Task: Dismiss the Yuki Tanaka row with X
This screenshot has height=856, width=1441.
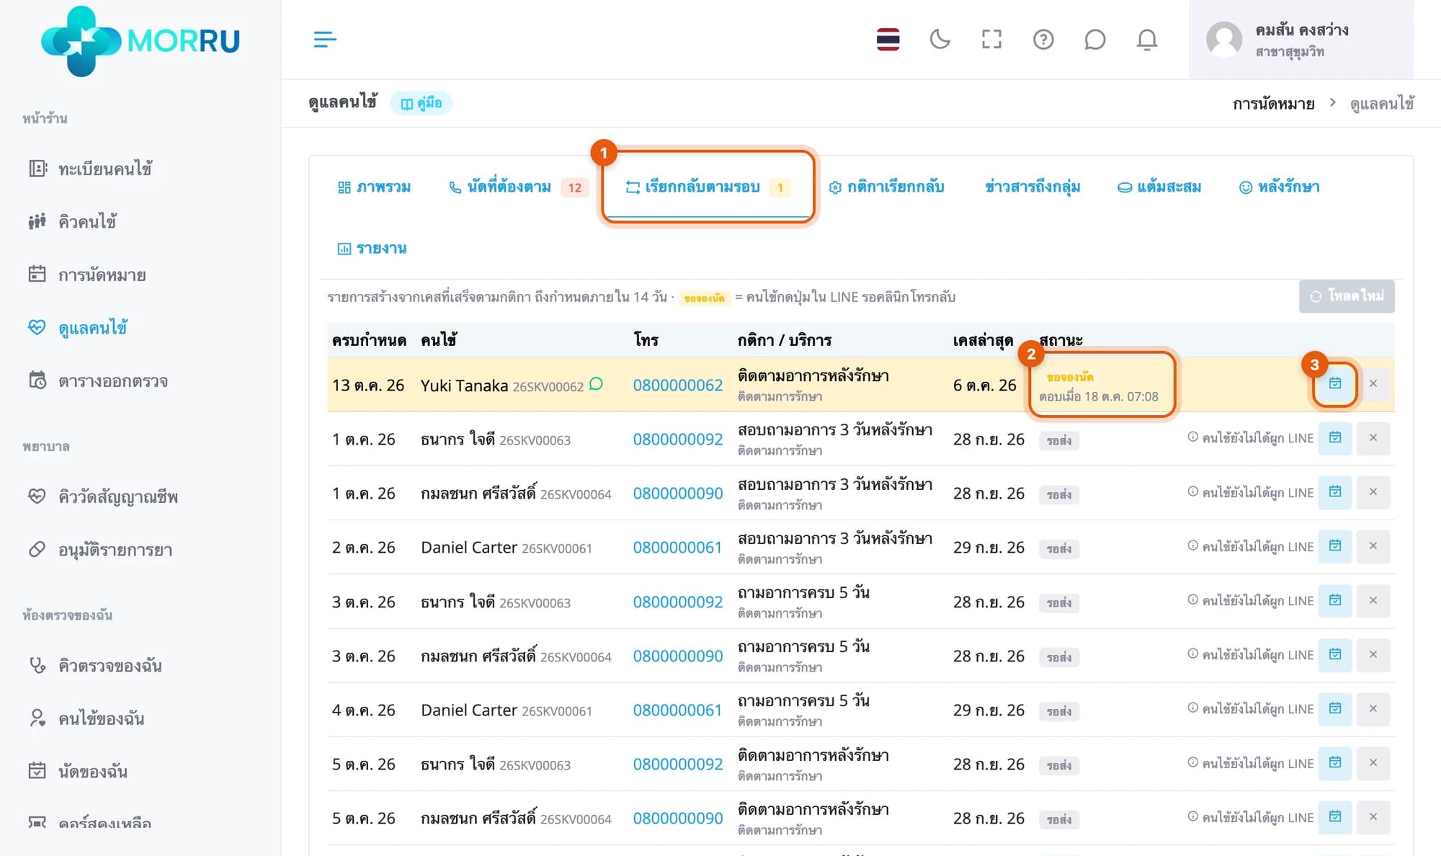Action: 1373,383
